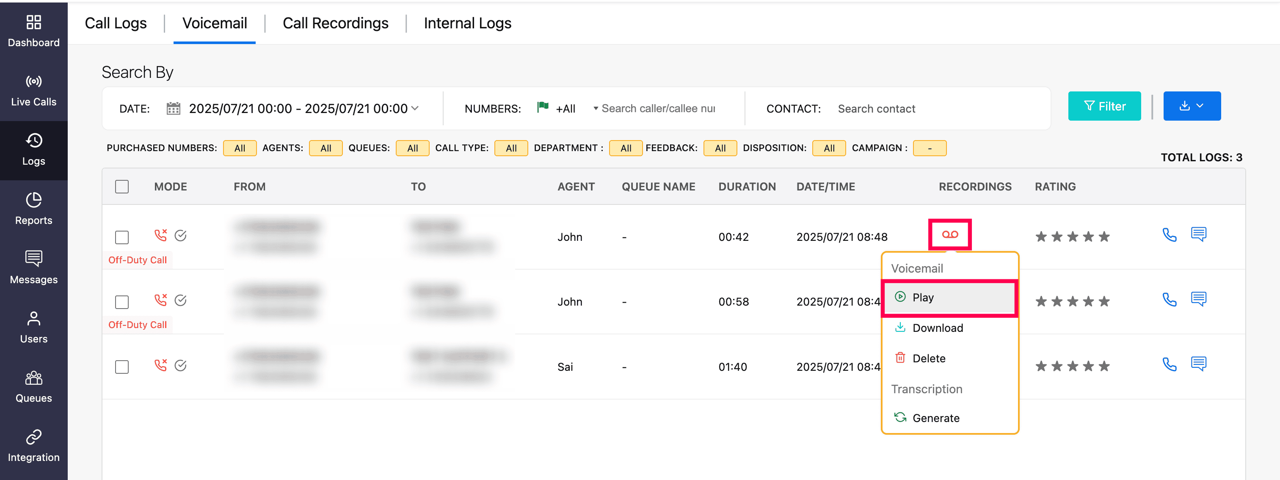1280x480 pixels.
Task: Check the first voicemail row checkbox
Action: click(x=122, y=237)
